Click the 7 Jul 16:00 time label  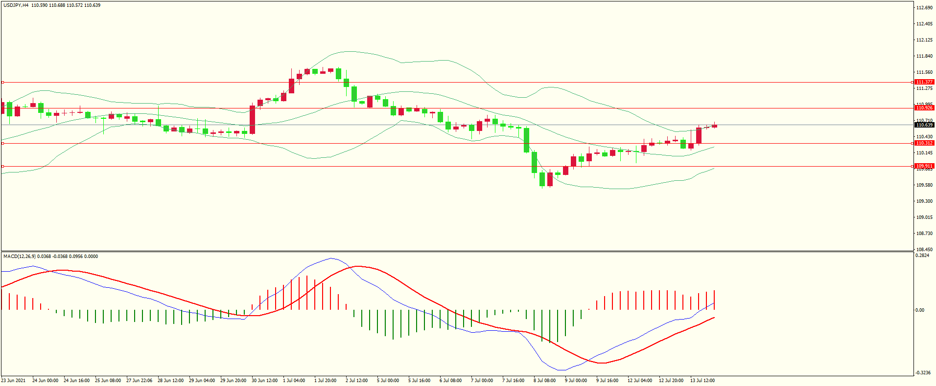point(513,381)
